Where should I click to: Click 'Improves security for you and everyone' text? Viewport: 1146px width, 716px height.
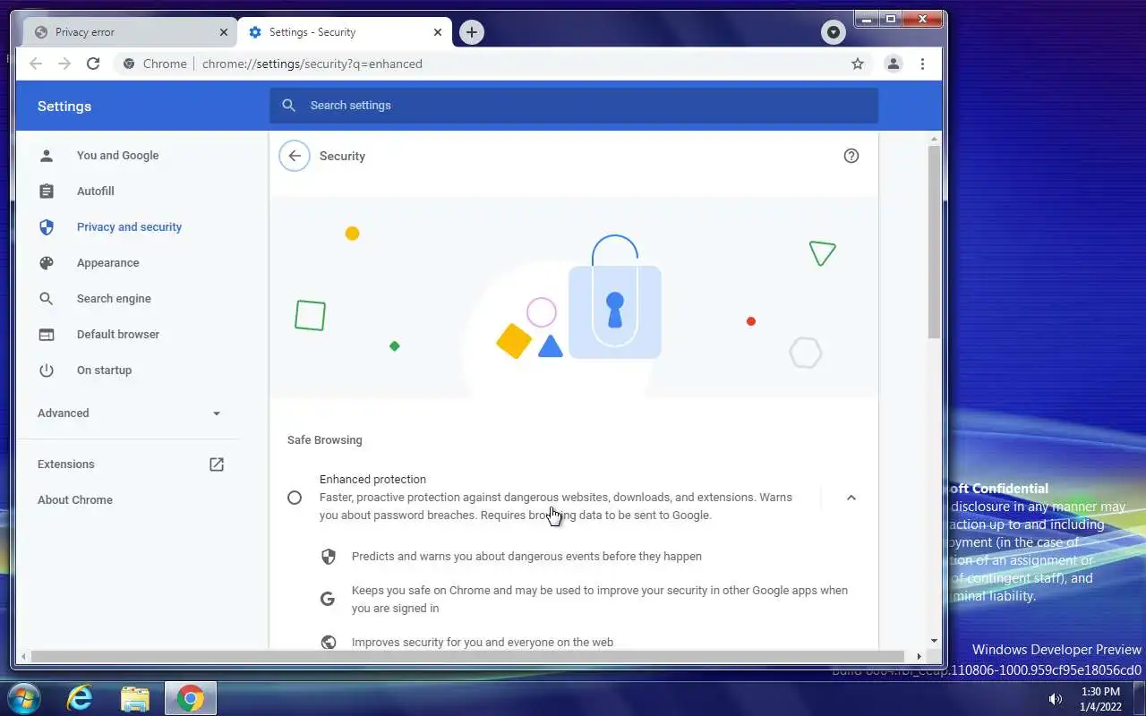[483, 642]
